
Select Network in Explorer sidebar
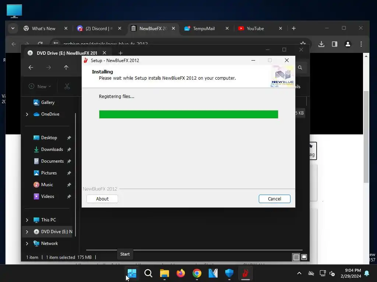pos(49,243)
